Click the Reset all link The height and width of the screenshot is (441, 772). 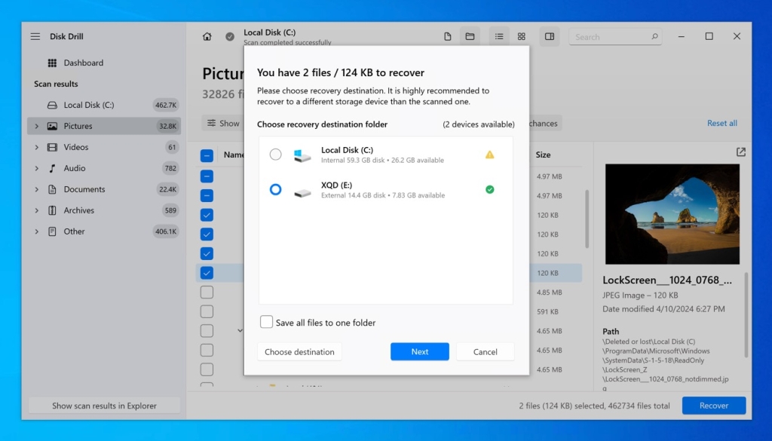(x=721, y=123)
